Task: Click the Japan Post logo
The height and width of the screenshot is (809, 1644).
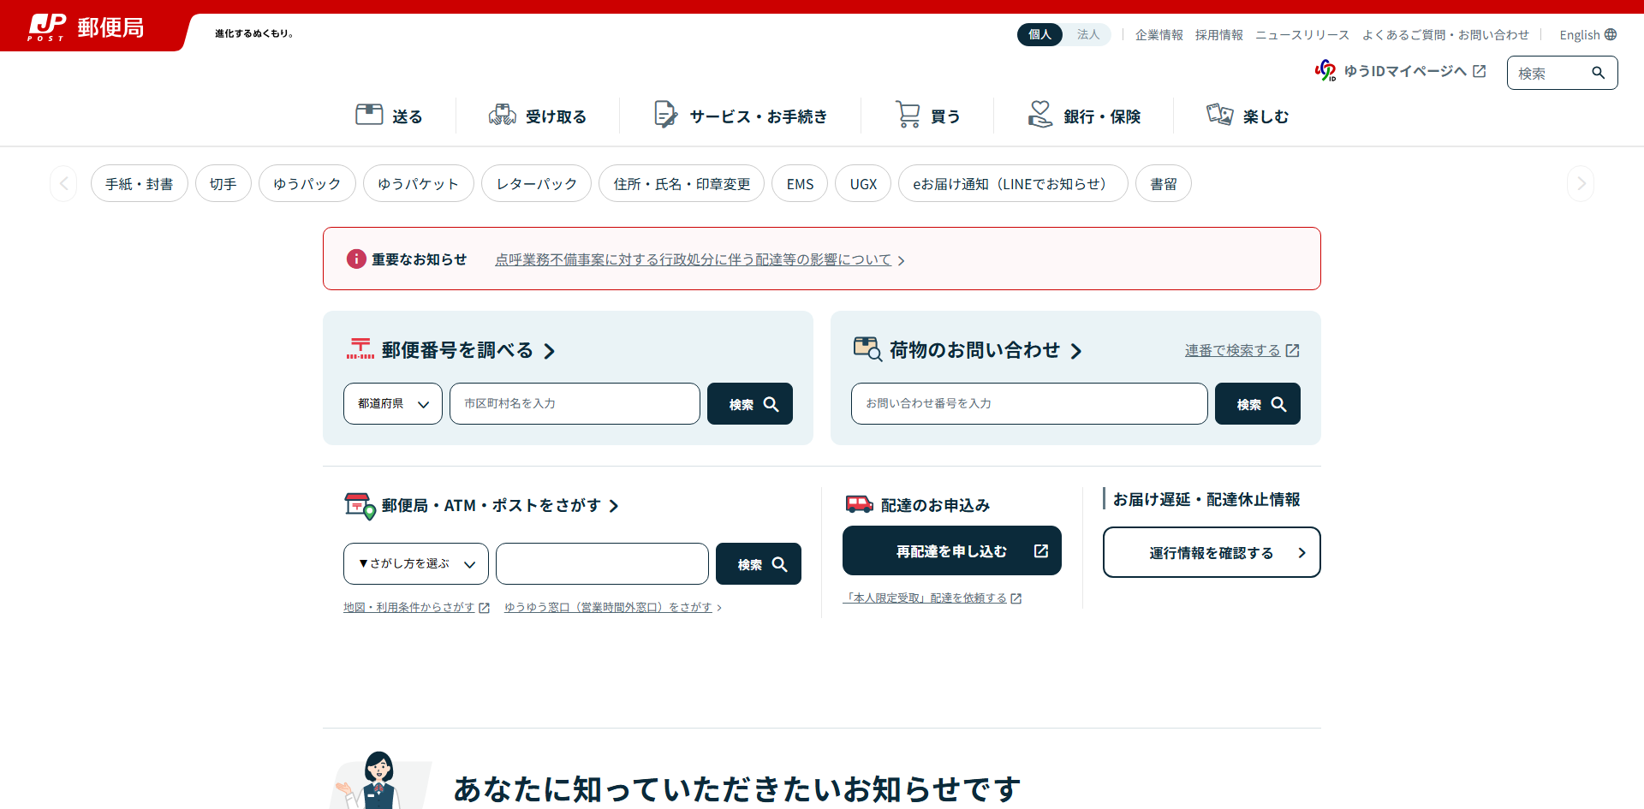Action: point(86,27)
